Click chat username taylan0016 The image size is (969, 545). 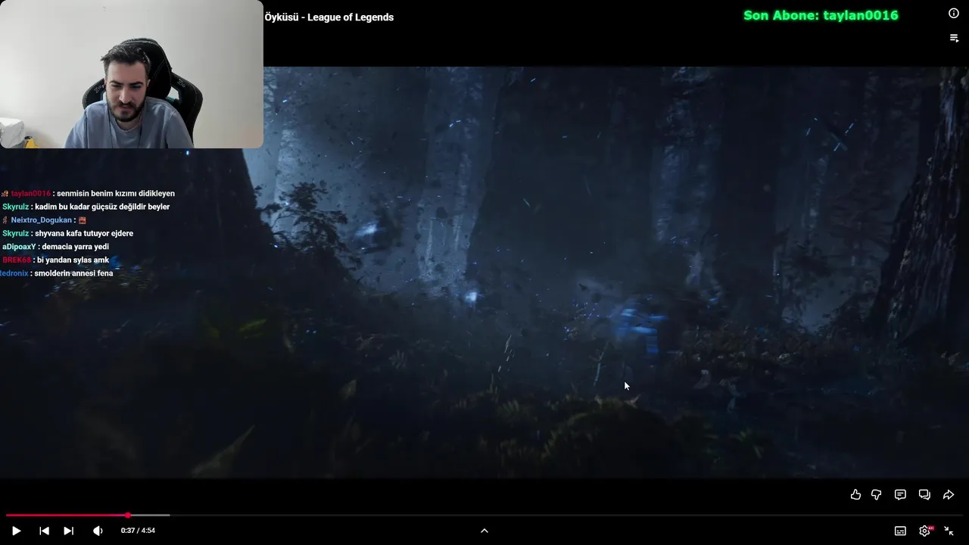(30, 194)
